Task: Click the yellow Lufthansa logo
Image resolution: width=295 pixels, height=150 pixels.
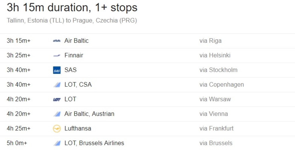Action: [x=57, y=129]
